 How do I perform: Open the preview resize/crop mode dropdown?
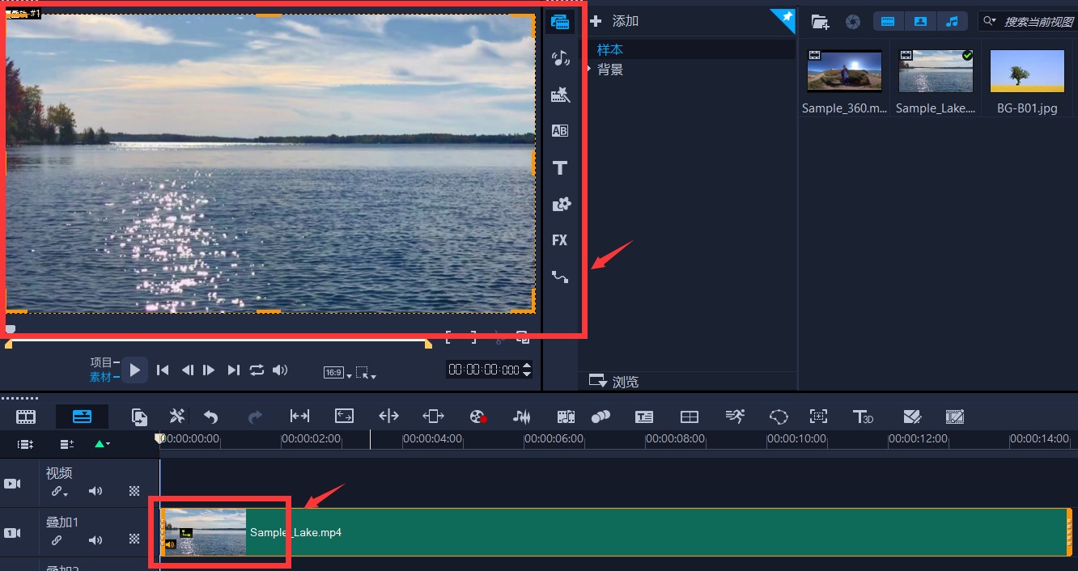[x=366, y=373]
